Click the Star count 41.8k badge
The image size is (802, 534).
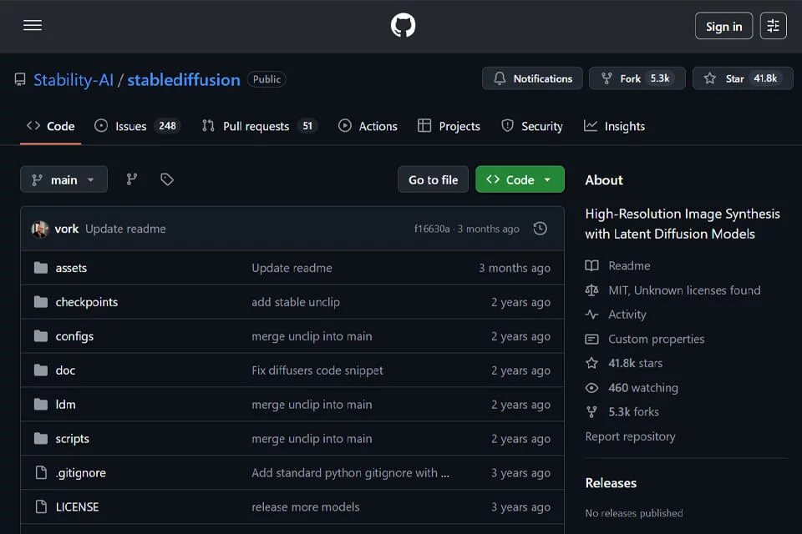pyautogui.click(x=765, y=78)
